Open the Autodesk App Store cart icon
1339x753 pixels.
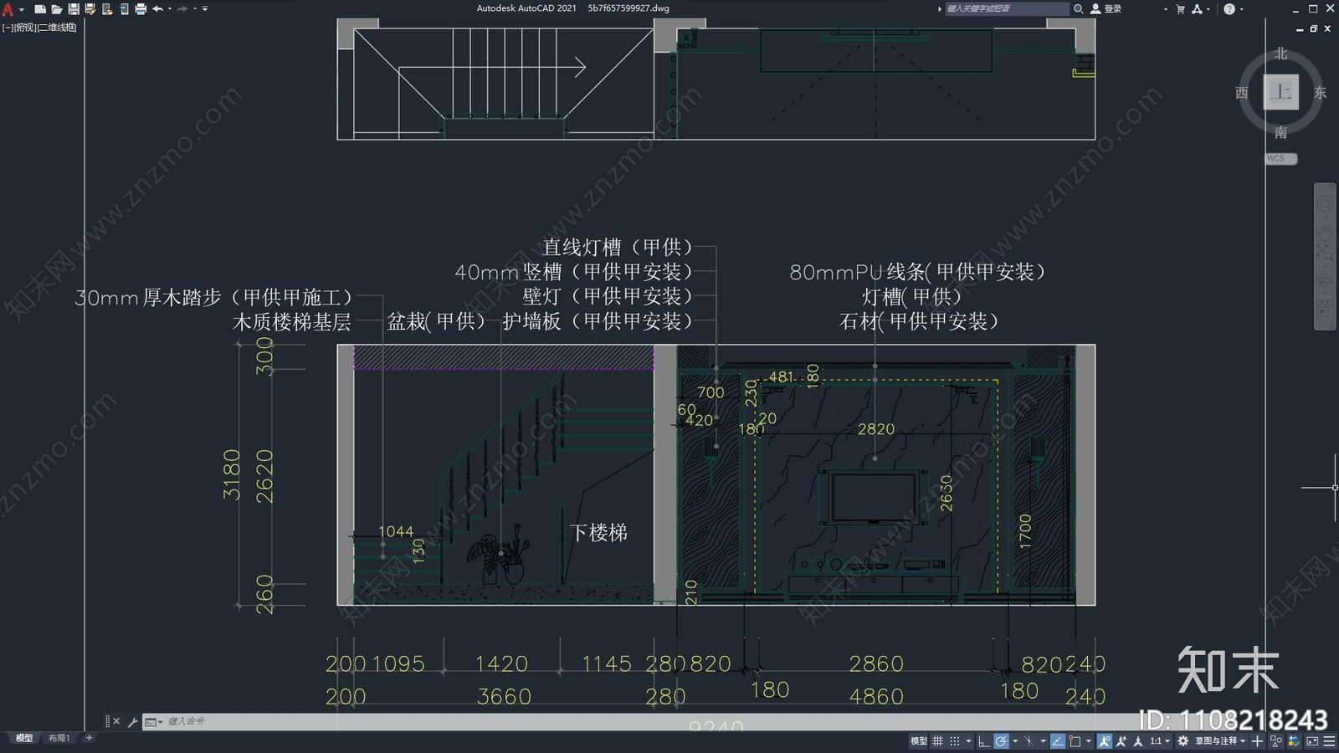(1181, 8)
